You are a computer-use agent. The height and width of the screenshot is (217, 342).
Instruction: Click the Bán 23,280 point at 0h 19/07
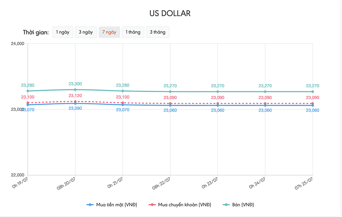[x=28, y=91]
